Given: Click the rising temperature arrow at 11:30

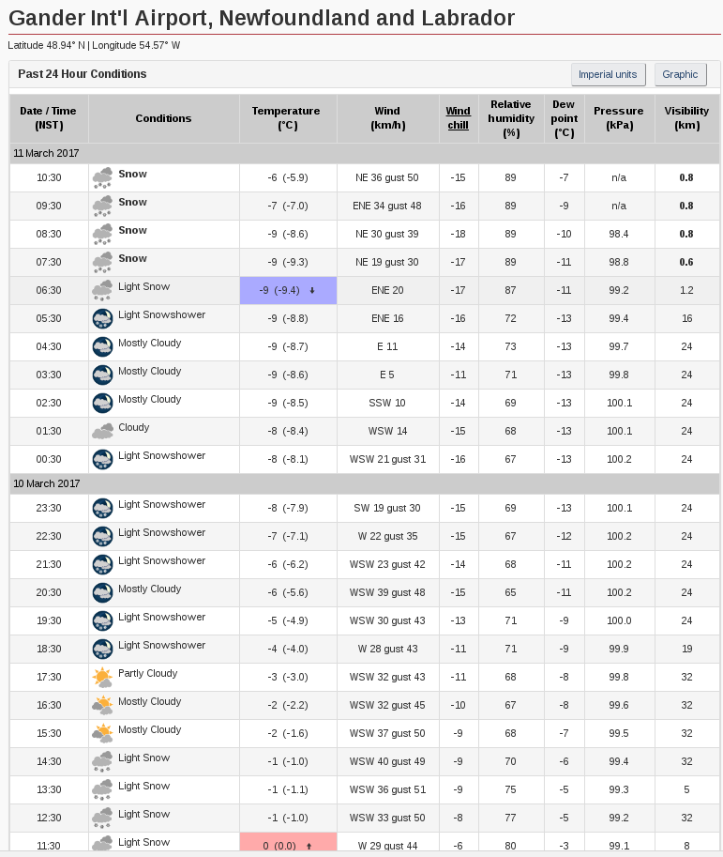Looking at the screenshot, I should 309,846.
